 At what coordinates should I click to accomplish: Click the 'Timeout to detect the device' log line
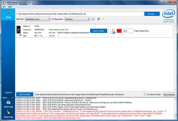[x=73, y=102]
